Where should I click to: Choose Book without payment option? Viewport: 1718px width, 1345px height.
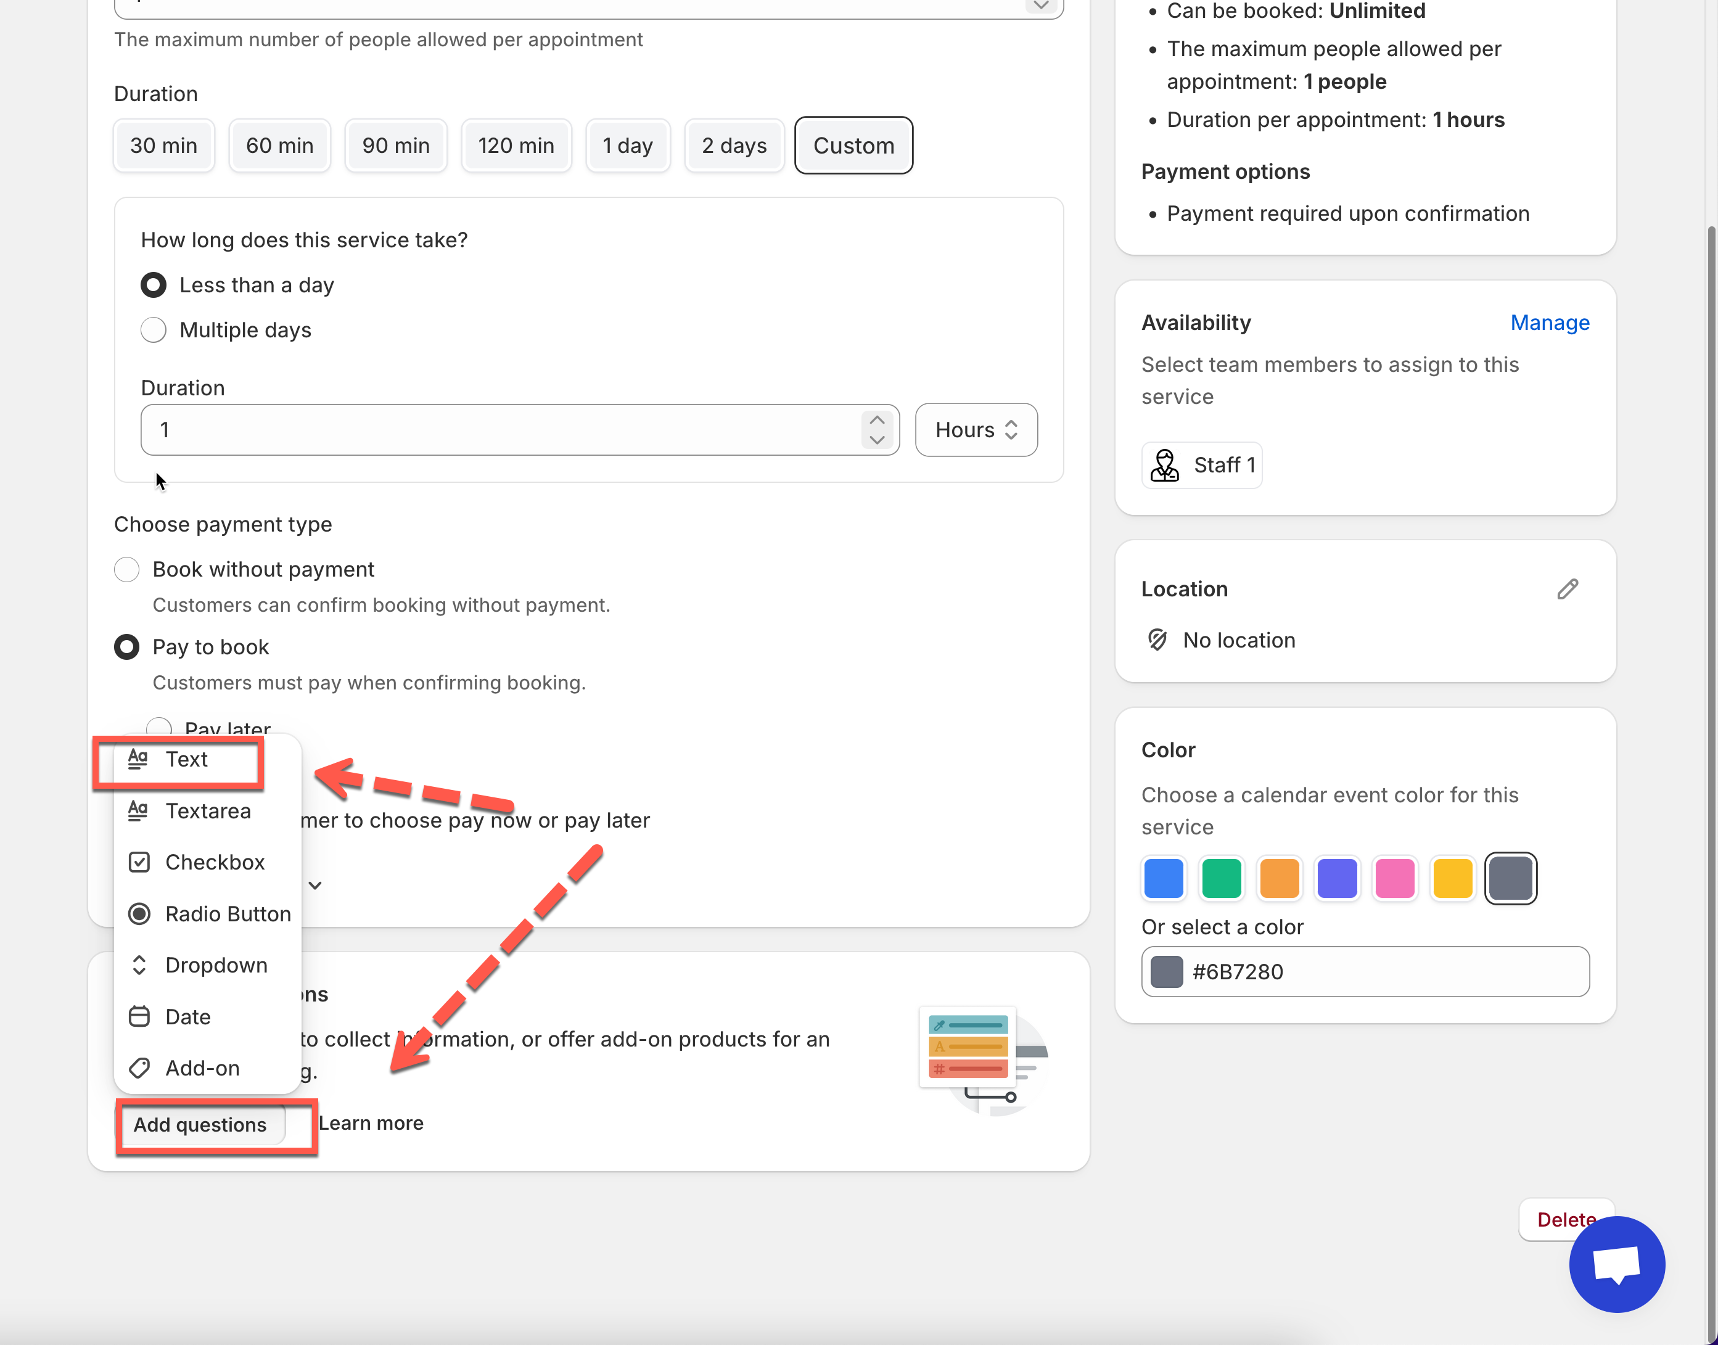(x=127, y=569)
